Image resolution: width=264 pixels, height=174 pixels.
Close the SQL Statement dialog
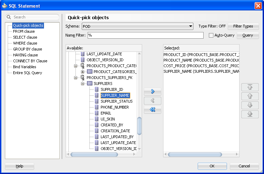[258, 6]
